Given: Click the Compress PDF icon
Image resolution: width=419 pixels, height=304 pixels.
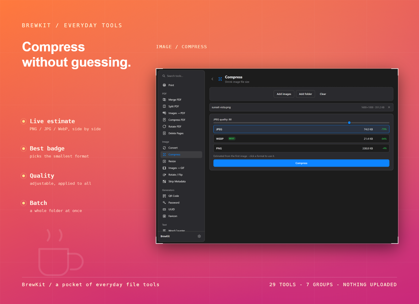Looking at the screenshot, I should 164,120.
